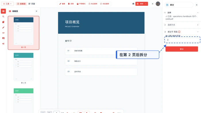Select the 第 1 页 thumbnail
The height and width of the screenshot is (113, 201).
pyautogui.click(x=24, y=33)
